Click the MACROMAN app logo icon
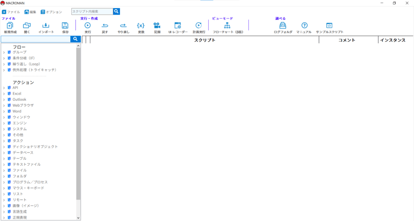The height and width of the screenshot is (221, 414). 3,3
